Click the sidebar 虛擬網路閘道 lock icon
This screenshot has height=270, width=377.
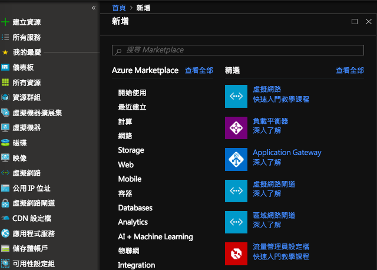[x=5, y=203]
